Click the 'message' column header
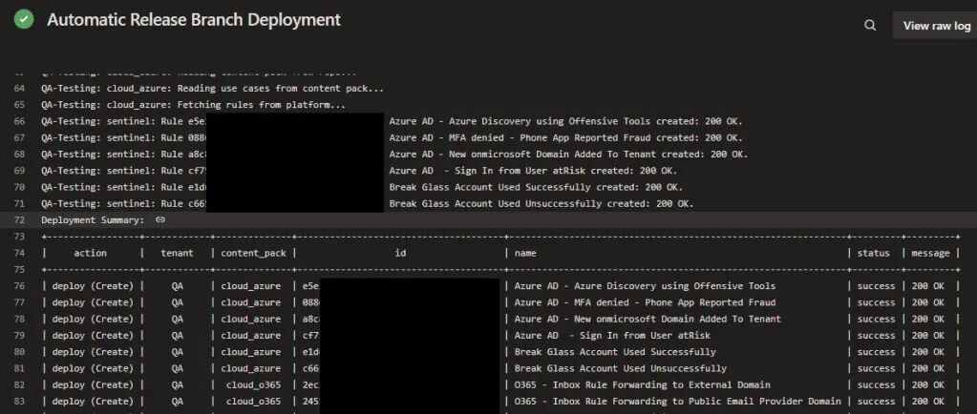 931,253
